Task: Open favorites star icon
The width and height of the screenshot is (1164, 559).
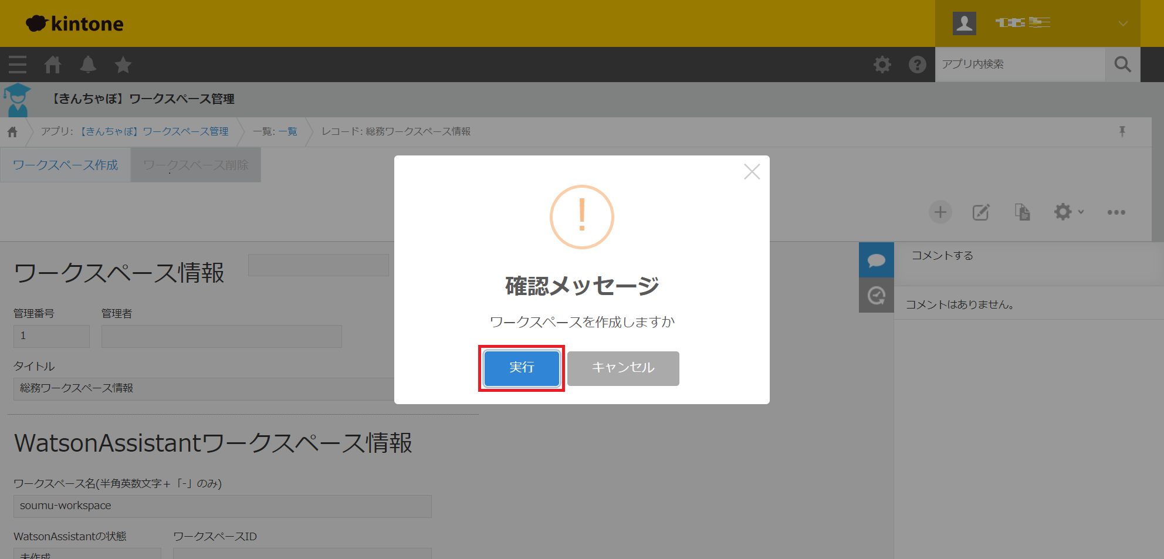Action: click(x=123, y=65)
